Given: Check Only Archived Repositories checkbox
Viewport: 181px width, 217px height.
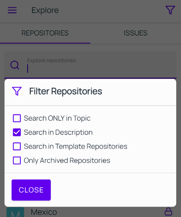Looking at the screenshot, I should coord(17,161).
